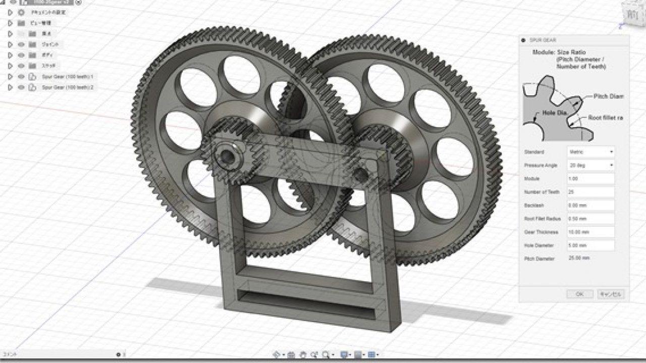Viewport: 646px width, 363px height.
Task: Click the Orbit tool in navigation bar
Action: [x=277, y=355]
